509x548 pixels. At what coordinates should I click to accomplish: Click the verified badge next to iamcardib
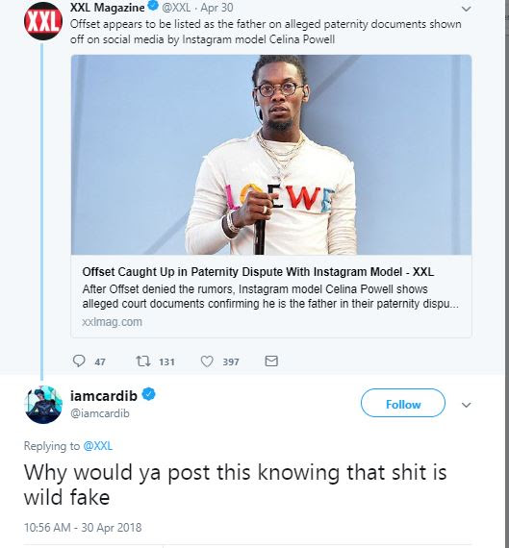tap(149, 394)
